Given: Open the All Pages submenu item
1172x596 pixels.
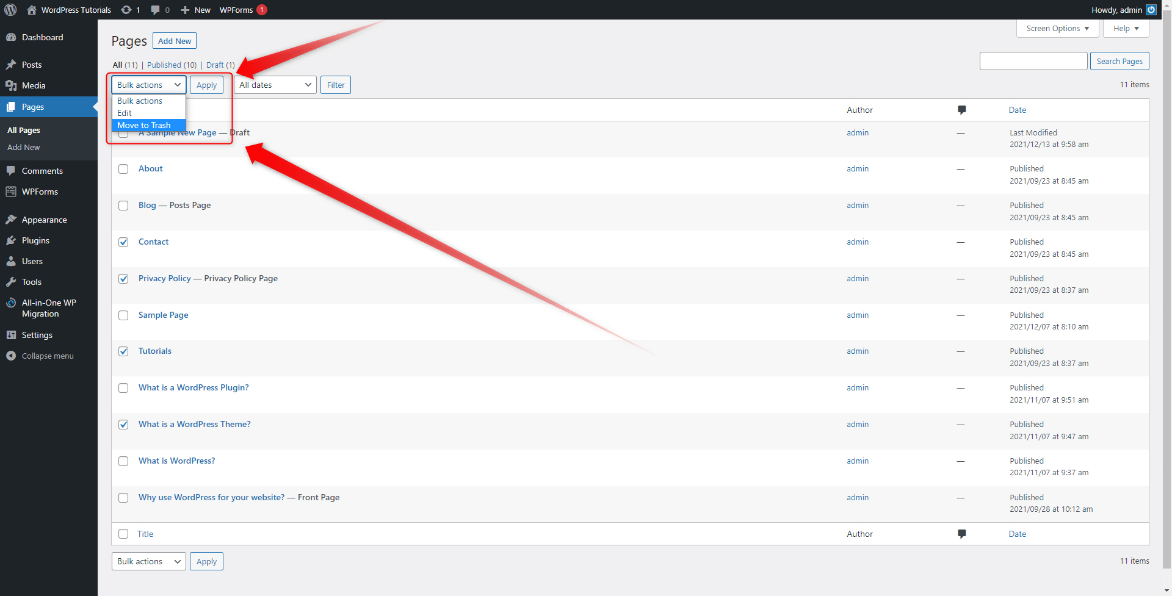Looking at the screenshot, I should (x=24, y=130).
